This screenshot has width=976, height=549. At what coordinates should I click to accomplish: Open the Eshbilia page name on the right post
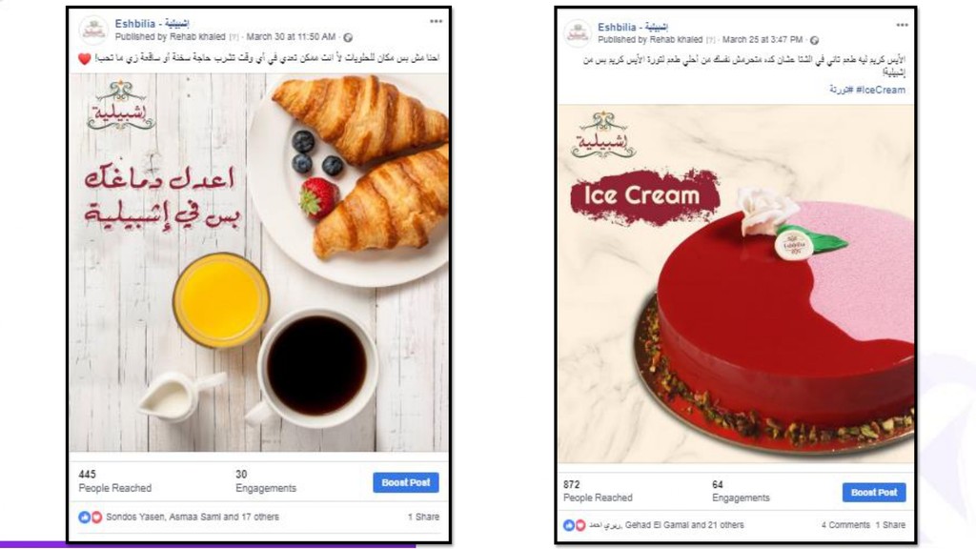coord(633,27)
